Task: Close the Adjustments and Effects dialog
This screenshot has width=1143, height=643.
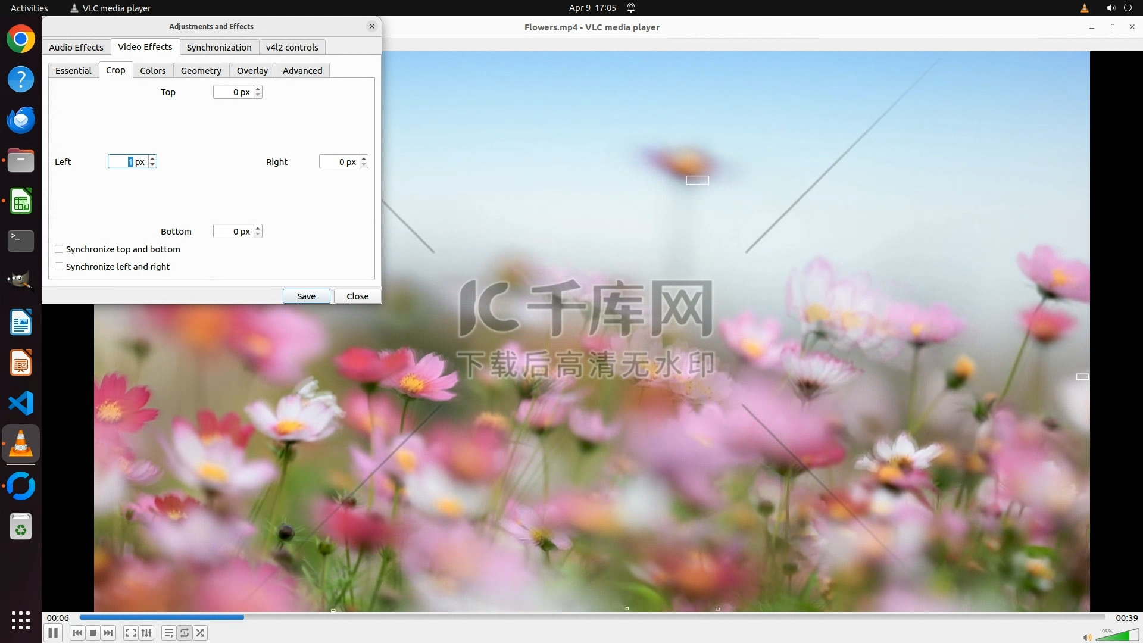Action: [357, 296]
